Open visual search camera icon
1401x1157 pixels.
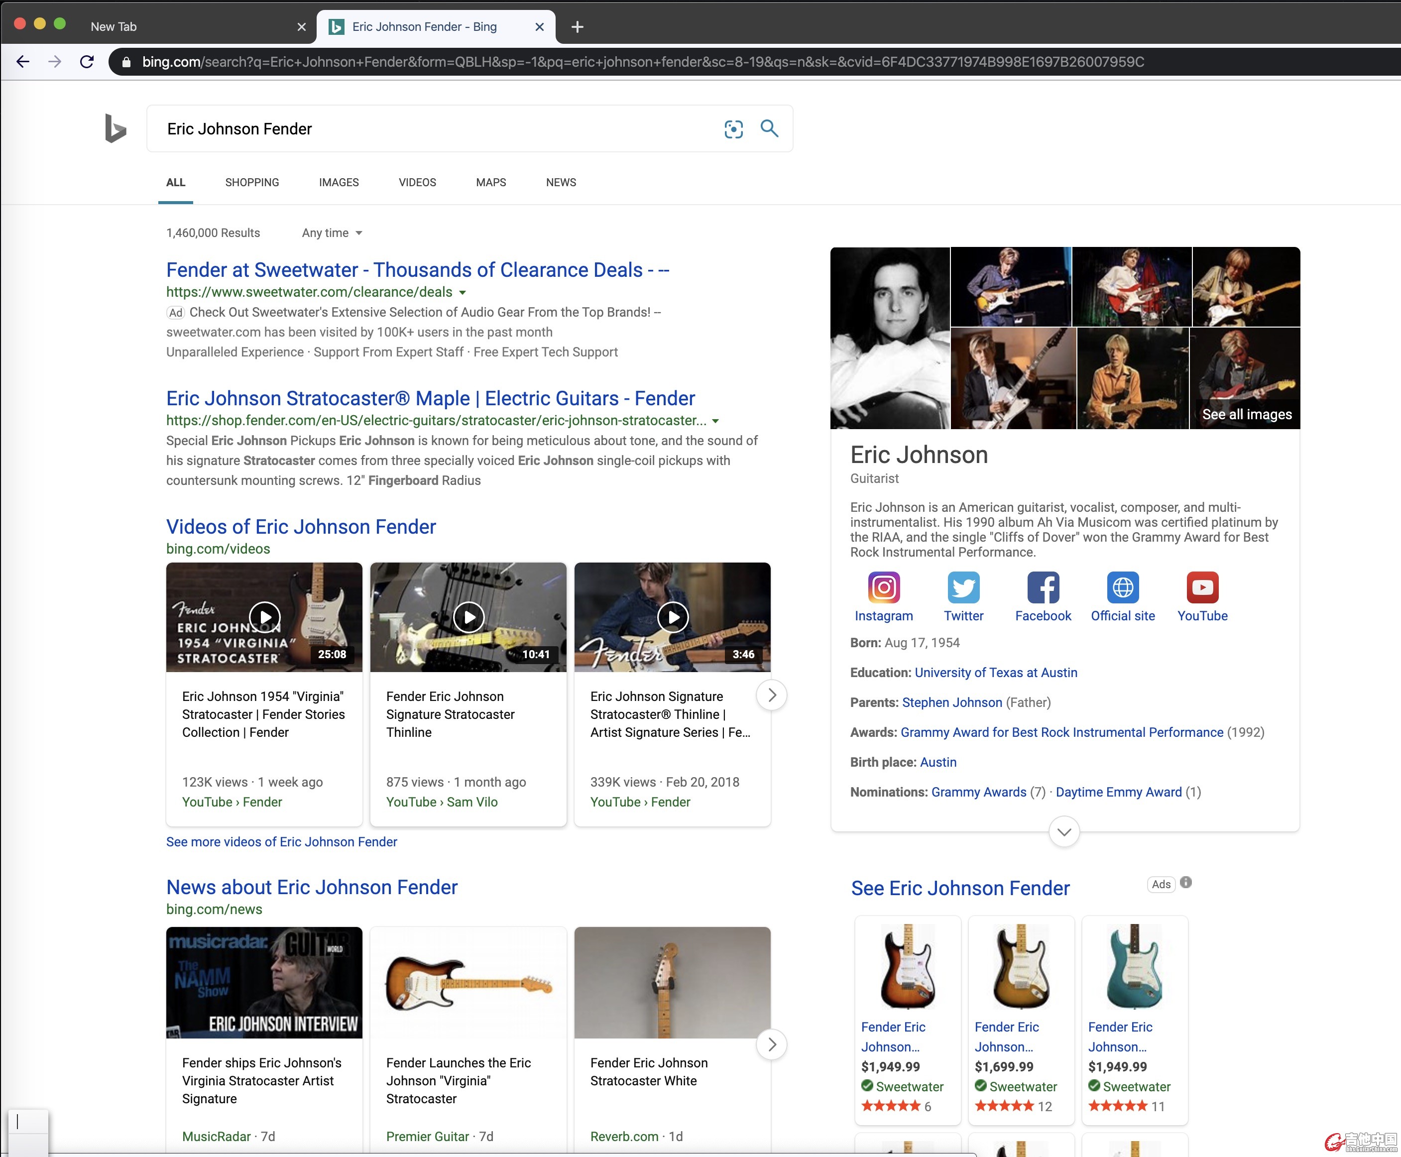point(733,128)
